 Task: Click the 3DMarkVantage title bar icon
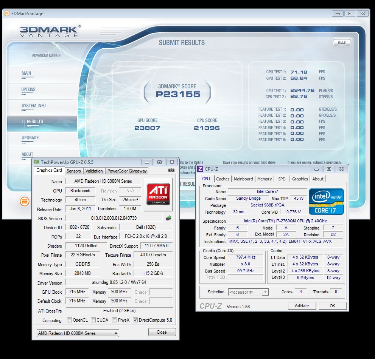(x=7, y=13)
